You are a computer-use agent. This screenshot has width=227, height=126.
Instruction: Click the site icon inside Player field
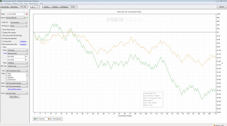[x=8, y=14]
